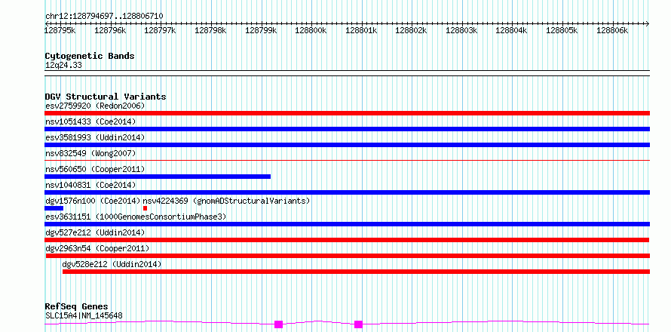Screen dimensions: 671x332
Task: Click the 128803k ruler tick label
Action: (461, 30)
